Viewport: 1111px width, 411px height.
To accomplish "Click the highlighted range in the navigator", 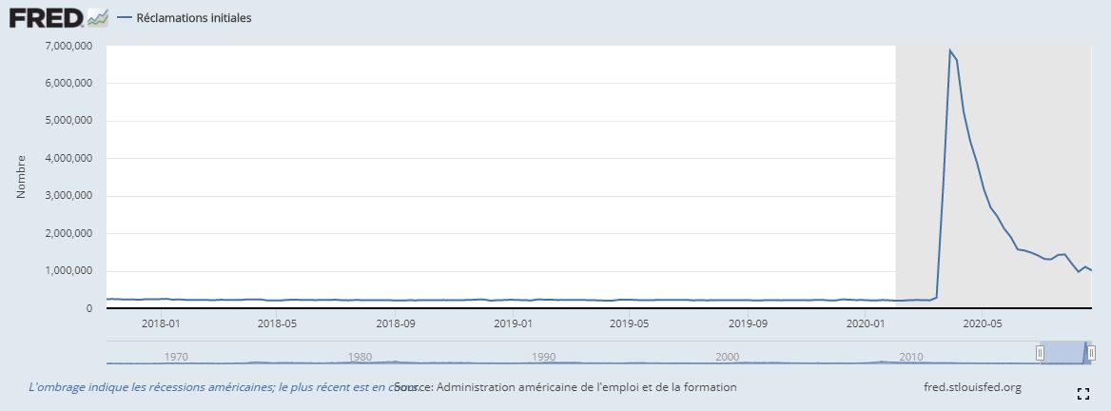I will click(1065, 352).
